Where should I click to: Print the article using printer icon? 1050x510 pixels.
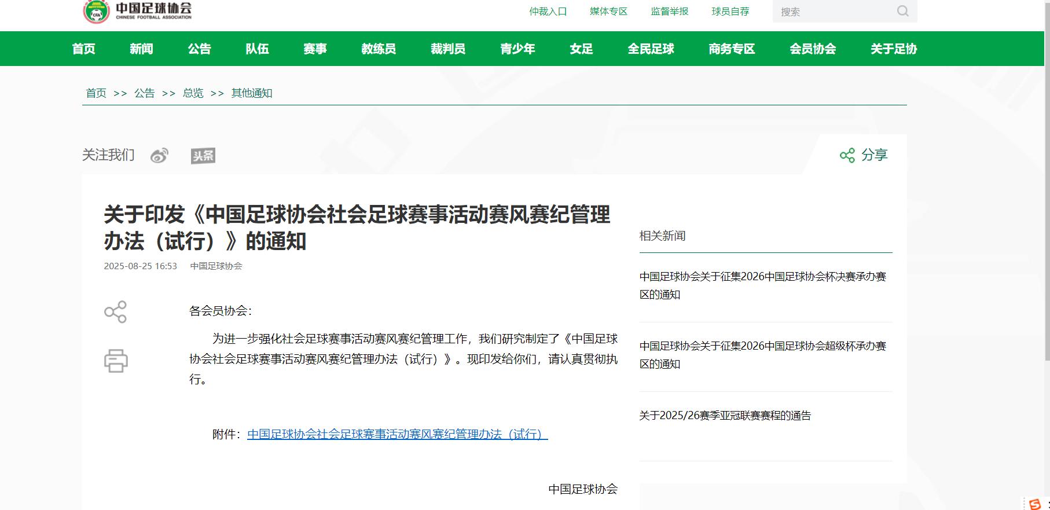pos(116,361)
